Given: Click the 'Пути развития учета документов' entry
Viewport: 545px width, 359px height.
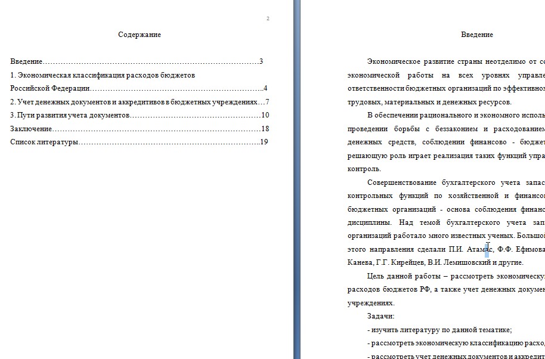Looking at the screenshot, I should pyautogui.click(x=140, y=115).
